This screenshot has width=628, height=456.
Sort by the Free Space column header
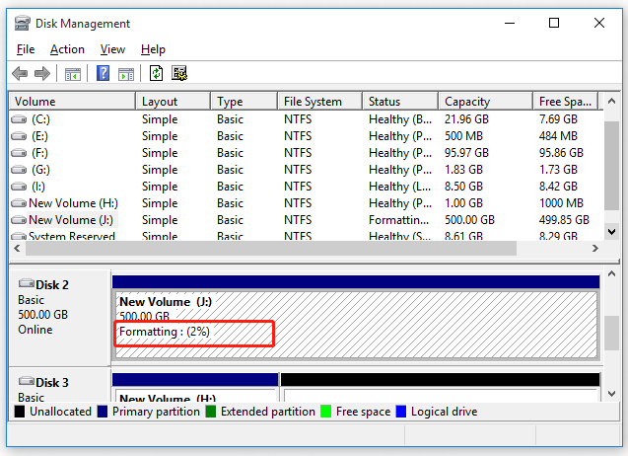click(x=566, y=101)
